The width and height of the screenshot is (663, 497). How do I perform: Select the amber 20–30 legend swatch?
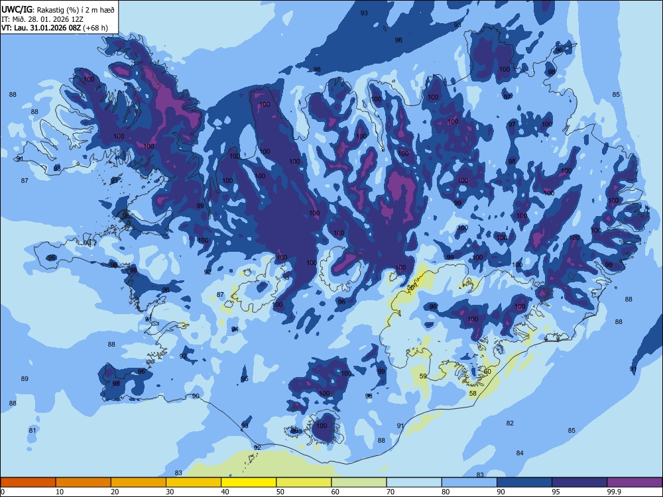139,482
